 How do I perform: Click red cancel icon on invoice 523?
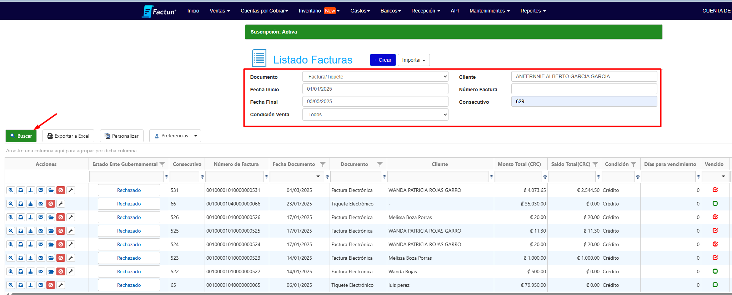(61, 258)
